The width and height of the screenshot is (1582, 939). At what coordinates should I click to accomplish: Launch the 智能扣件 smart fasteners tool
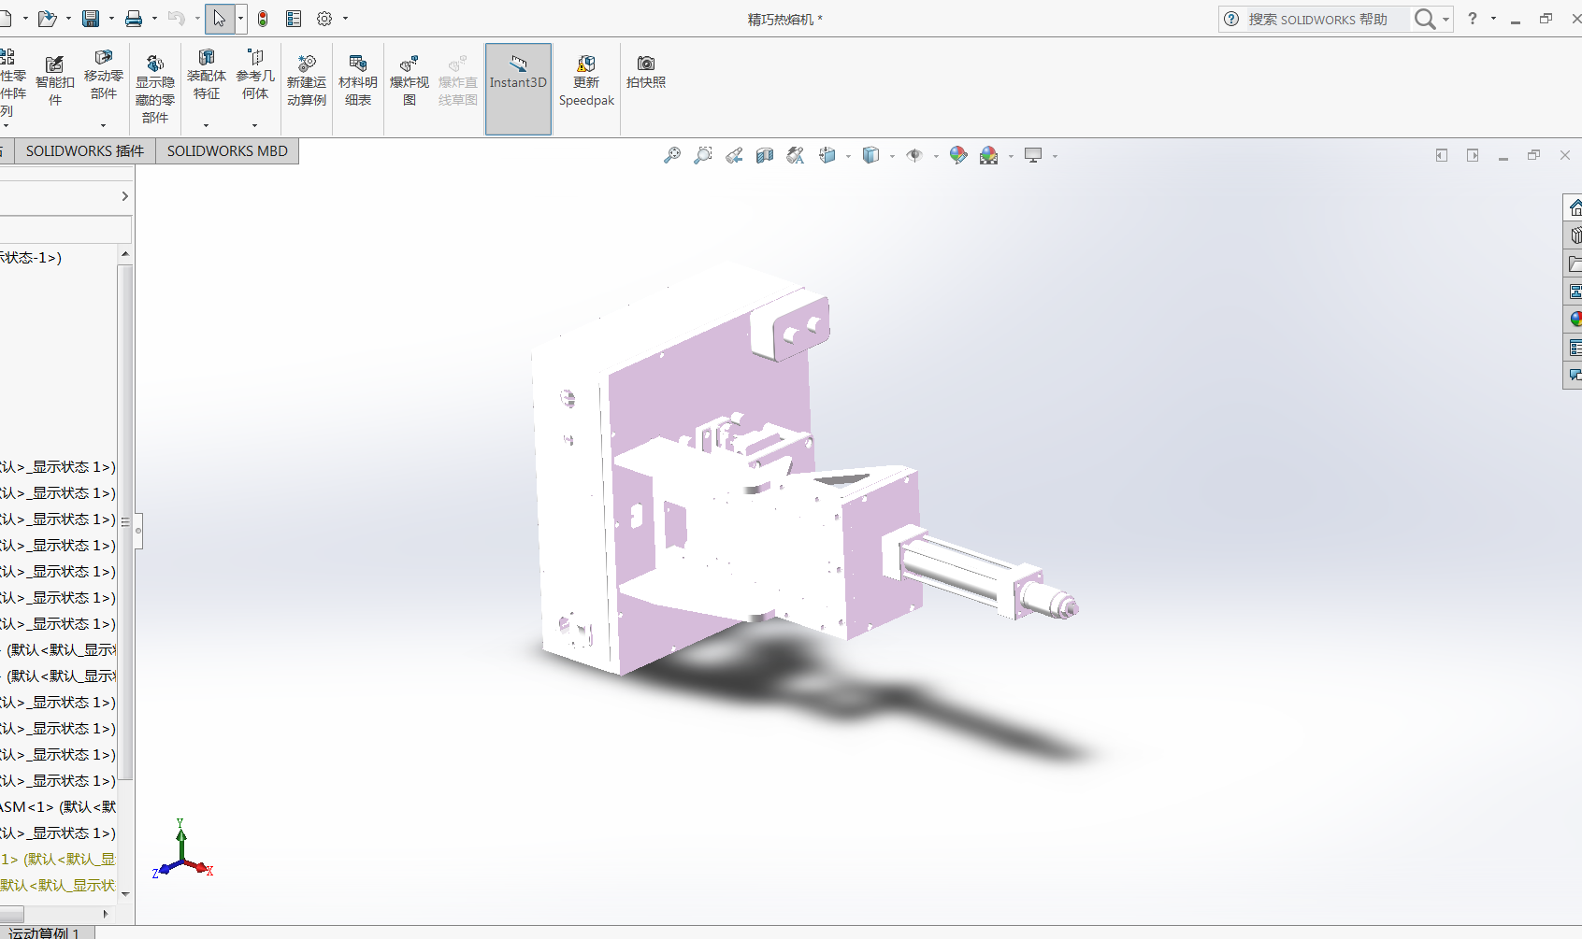55,80
